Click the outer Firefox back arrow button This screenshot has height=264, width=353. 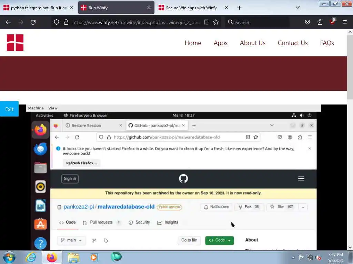pyautogui.click(x=8, y=22)
